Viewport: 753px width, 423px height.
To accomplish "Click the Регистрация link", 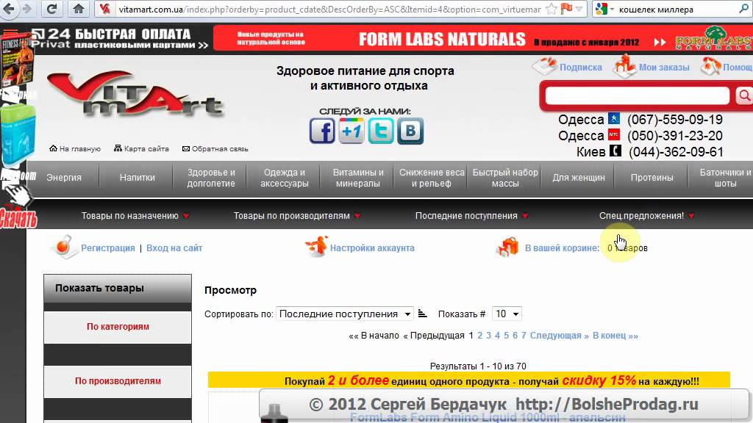I will 108,248.
